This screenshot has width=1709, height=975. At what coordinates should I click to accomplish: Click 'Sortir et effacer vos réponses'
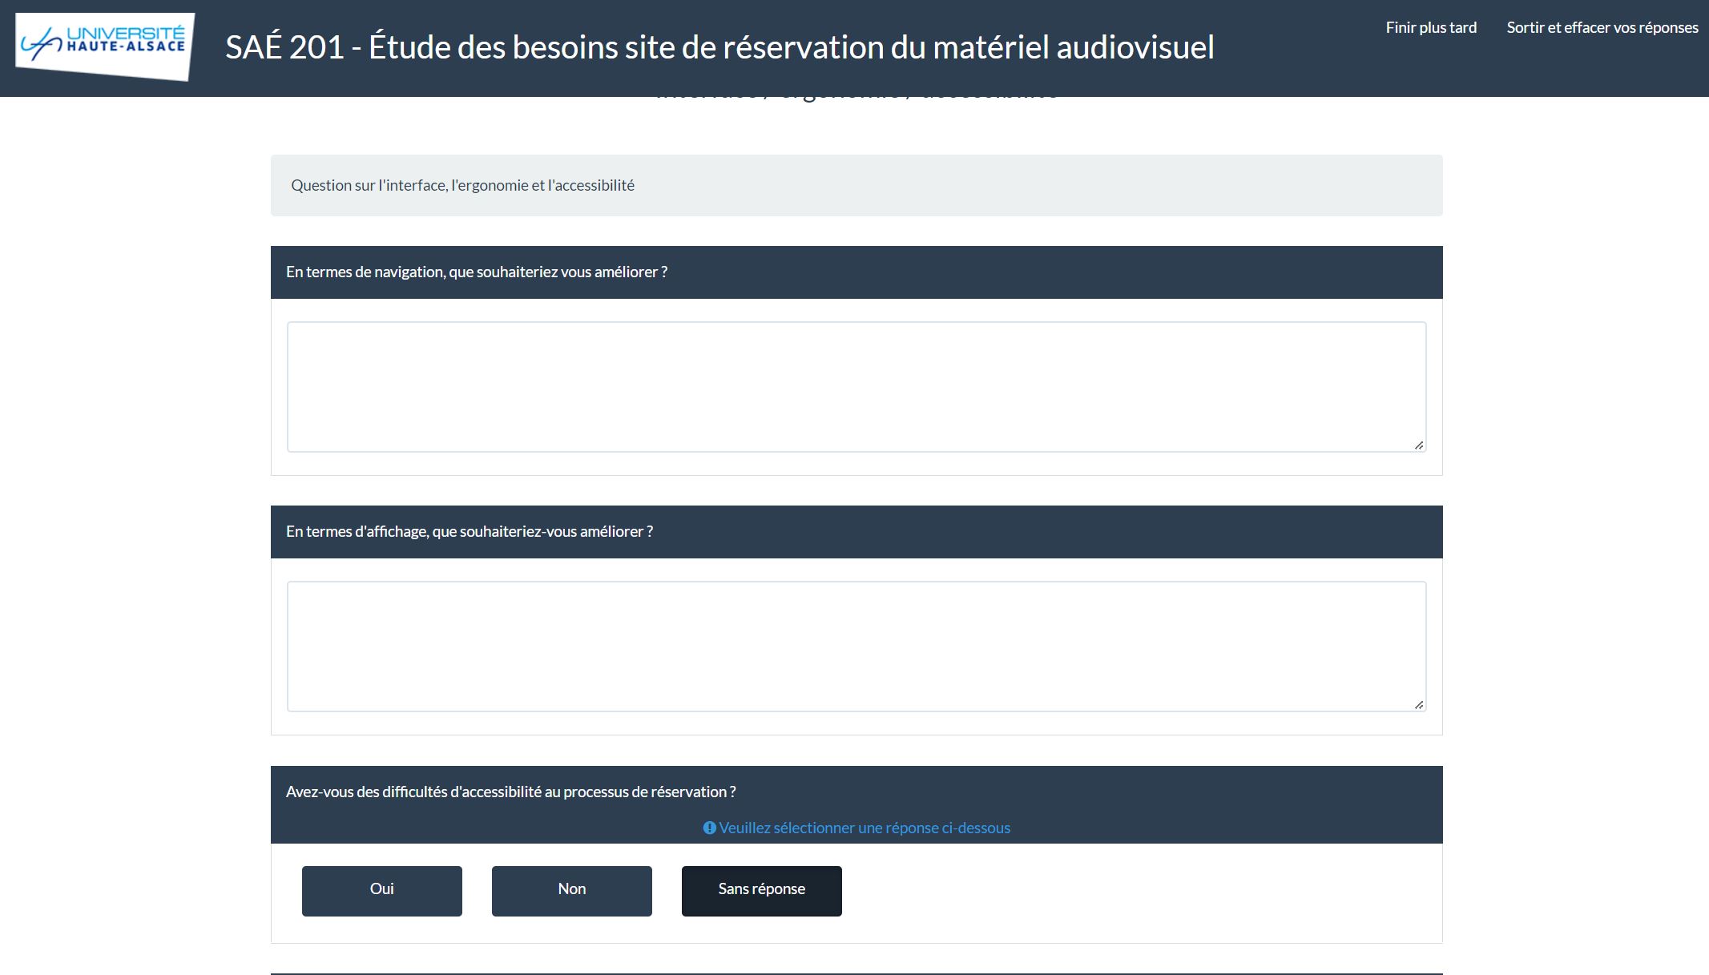tap(1603, 27)
